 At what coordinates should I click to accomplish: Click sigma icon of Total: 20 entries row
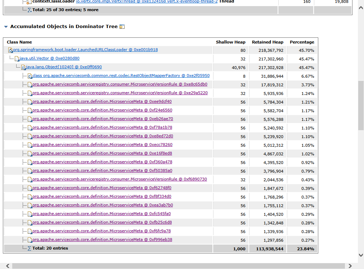coord(30,249)
